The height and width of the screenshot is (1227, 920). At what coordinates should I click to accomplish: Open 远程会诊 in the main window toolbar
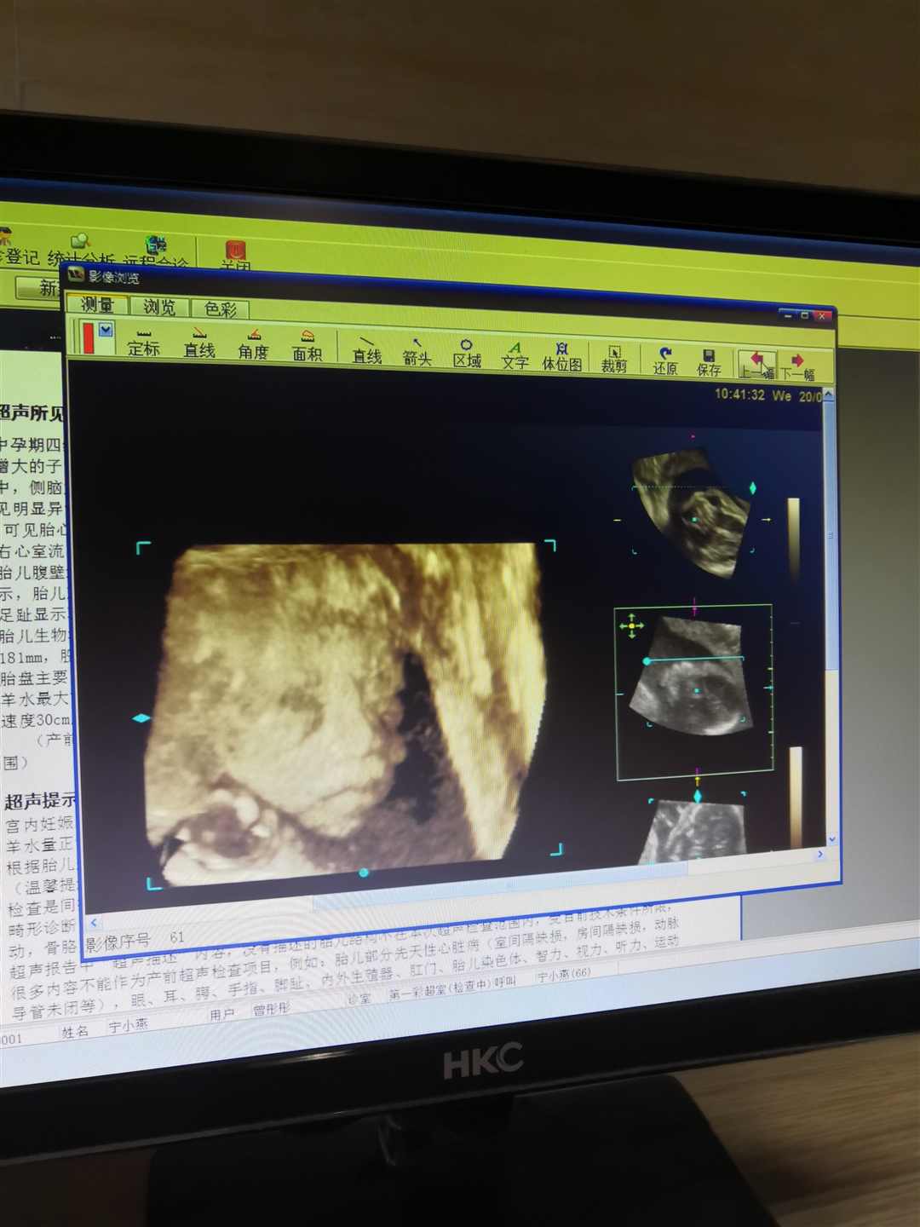[x=155, y=254]
